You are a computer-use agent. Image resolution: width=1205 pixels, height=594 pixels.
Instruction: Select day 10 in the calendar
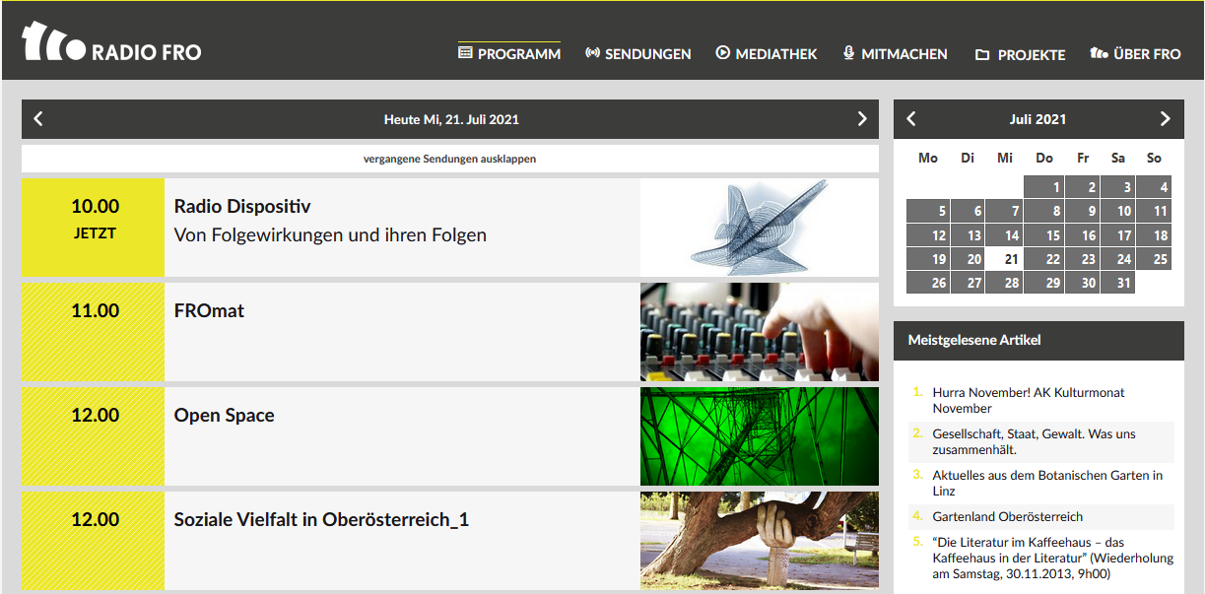pyautogui.click(x=1116, y=211)
